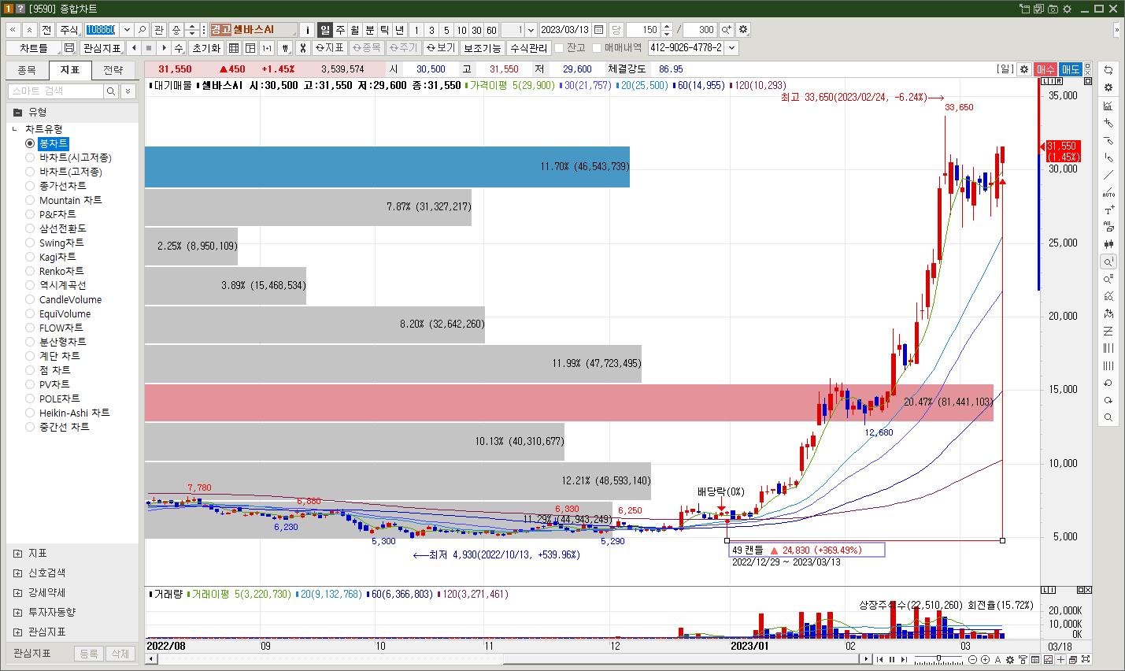Click the refresh/sync icon atop the right toolbar
Viewport: 1125px width, 671px height.
tap(1108, 70)
